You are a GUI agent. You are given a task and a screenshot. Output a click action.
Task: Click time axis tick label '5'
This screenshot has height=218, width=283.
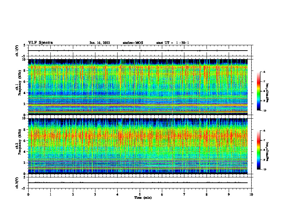coord(140,194)
